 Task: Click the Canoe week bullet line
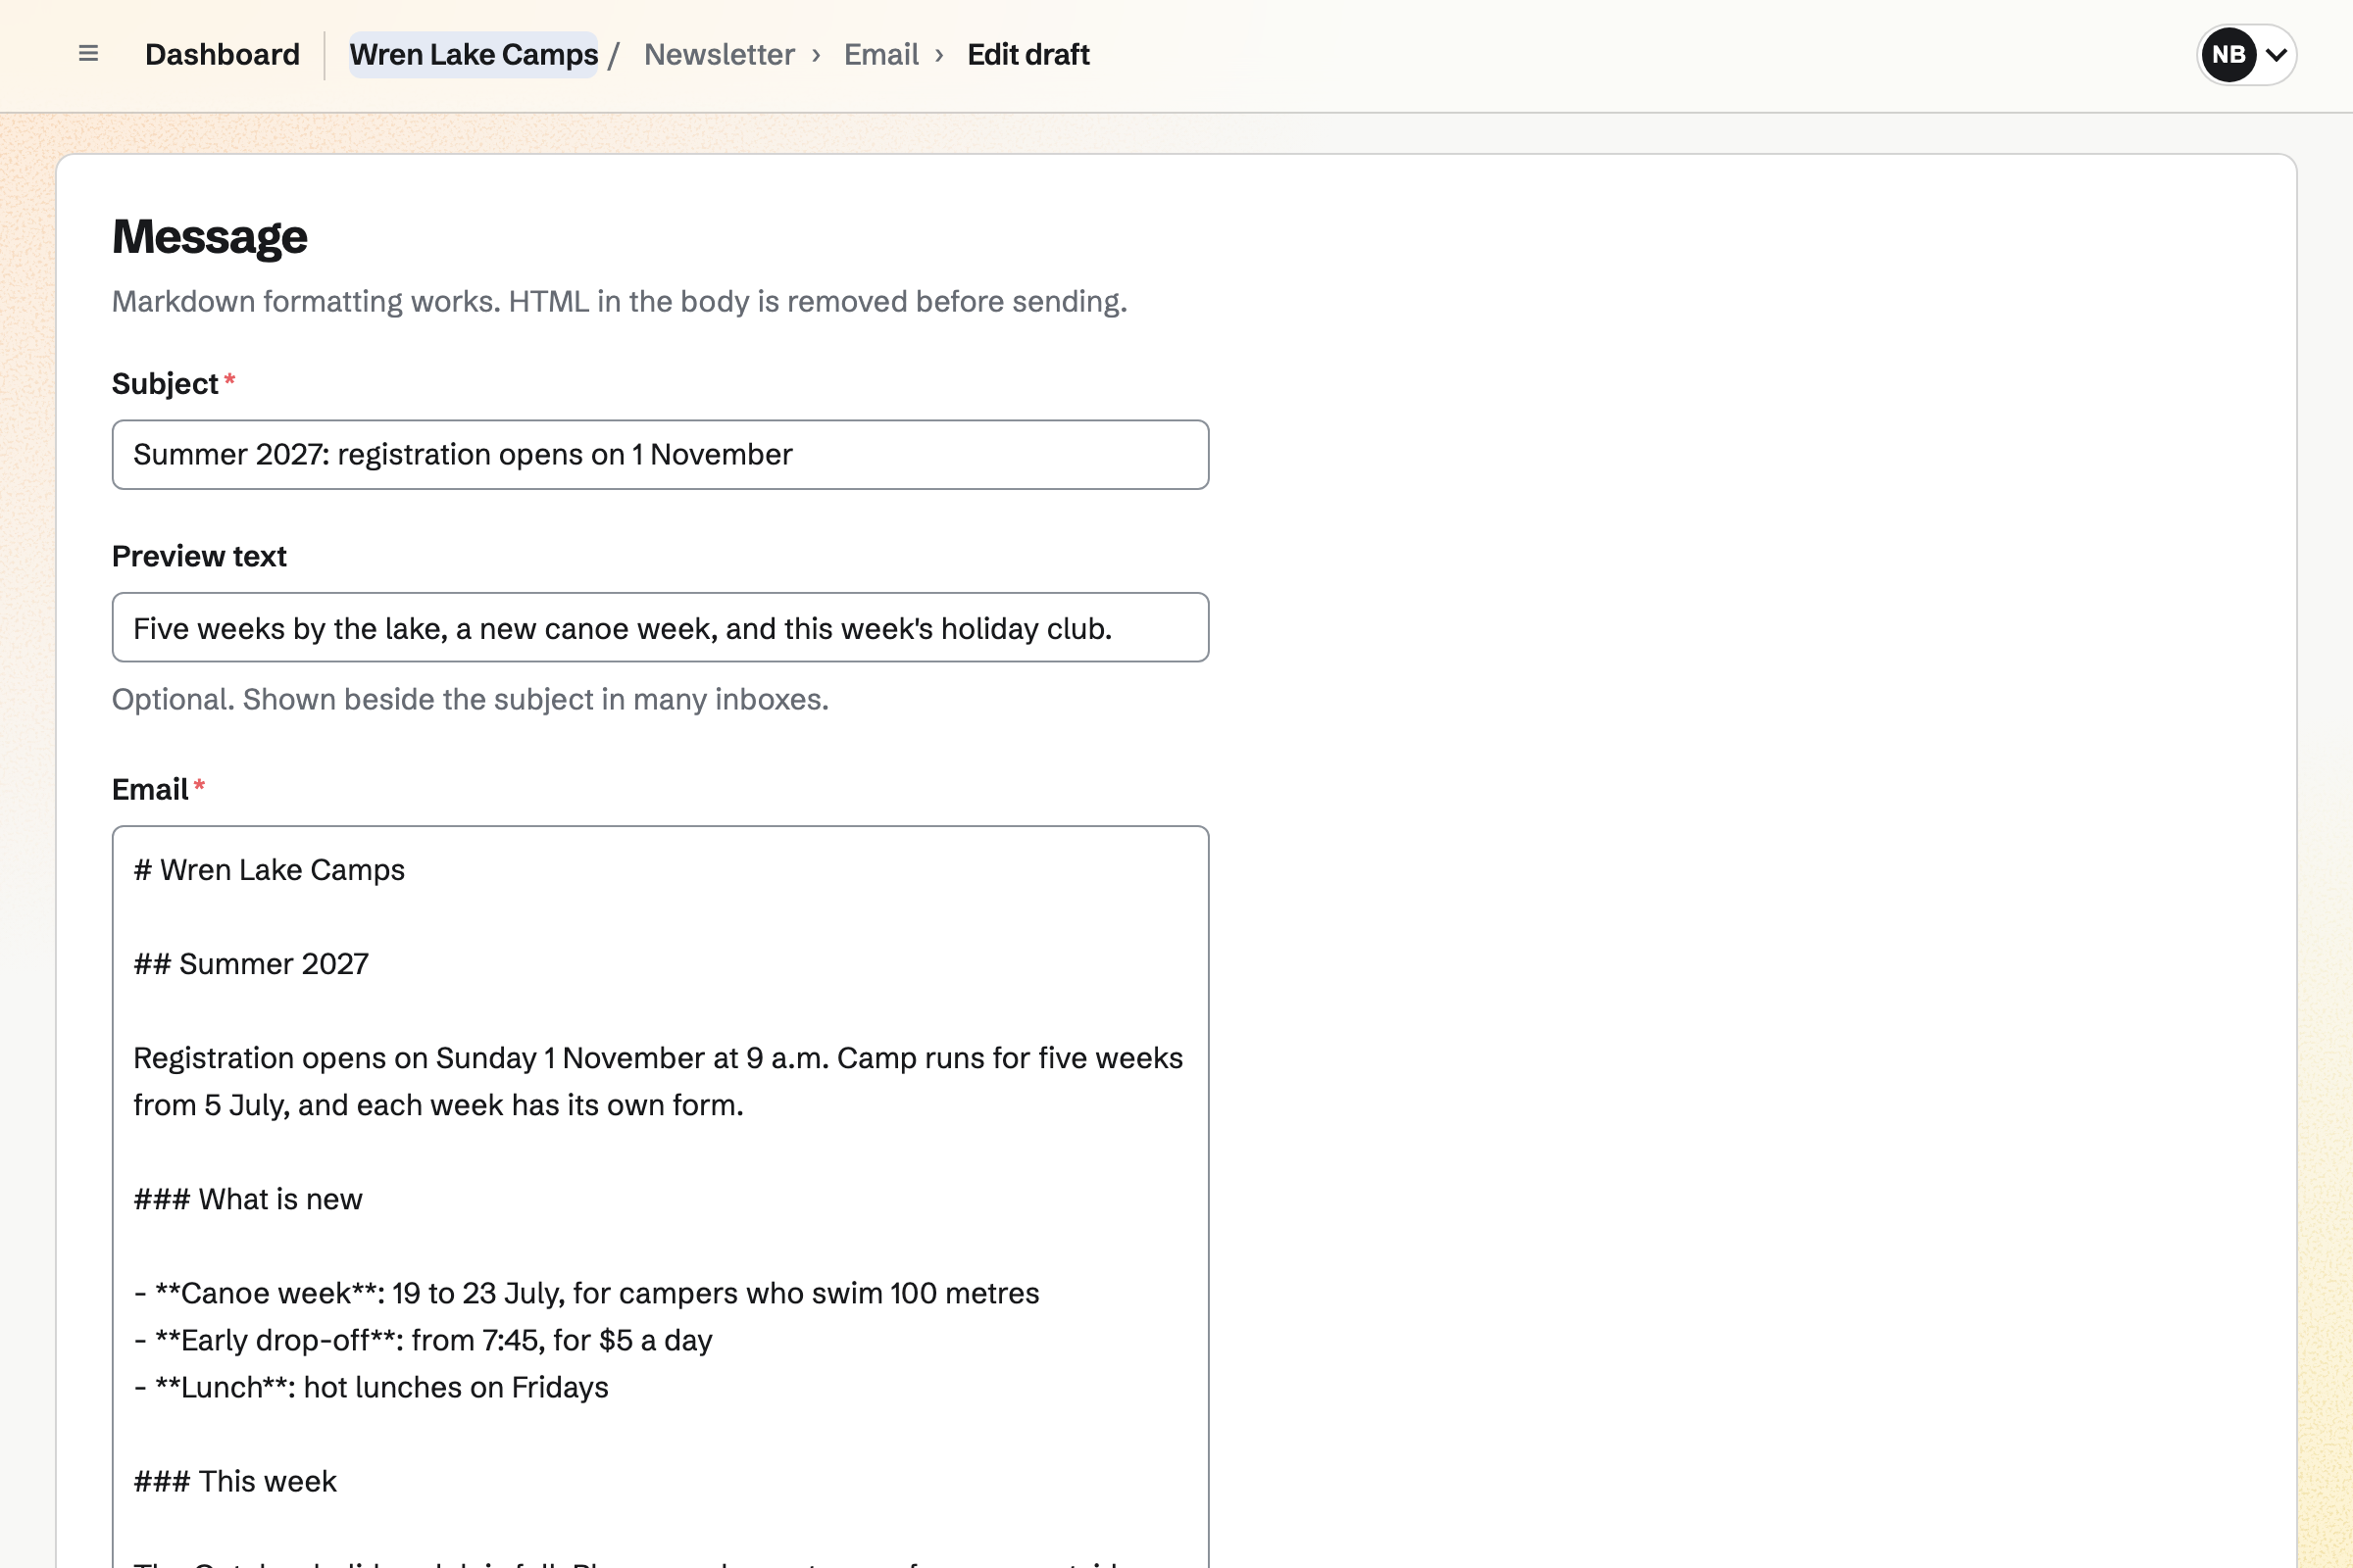586,1293
